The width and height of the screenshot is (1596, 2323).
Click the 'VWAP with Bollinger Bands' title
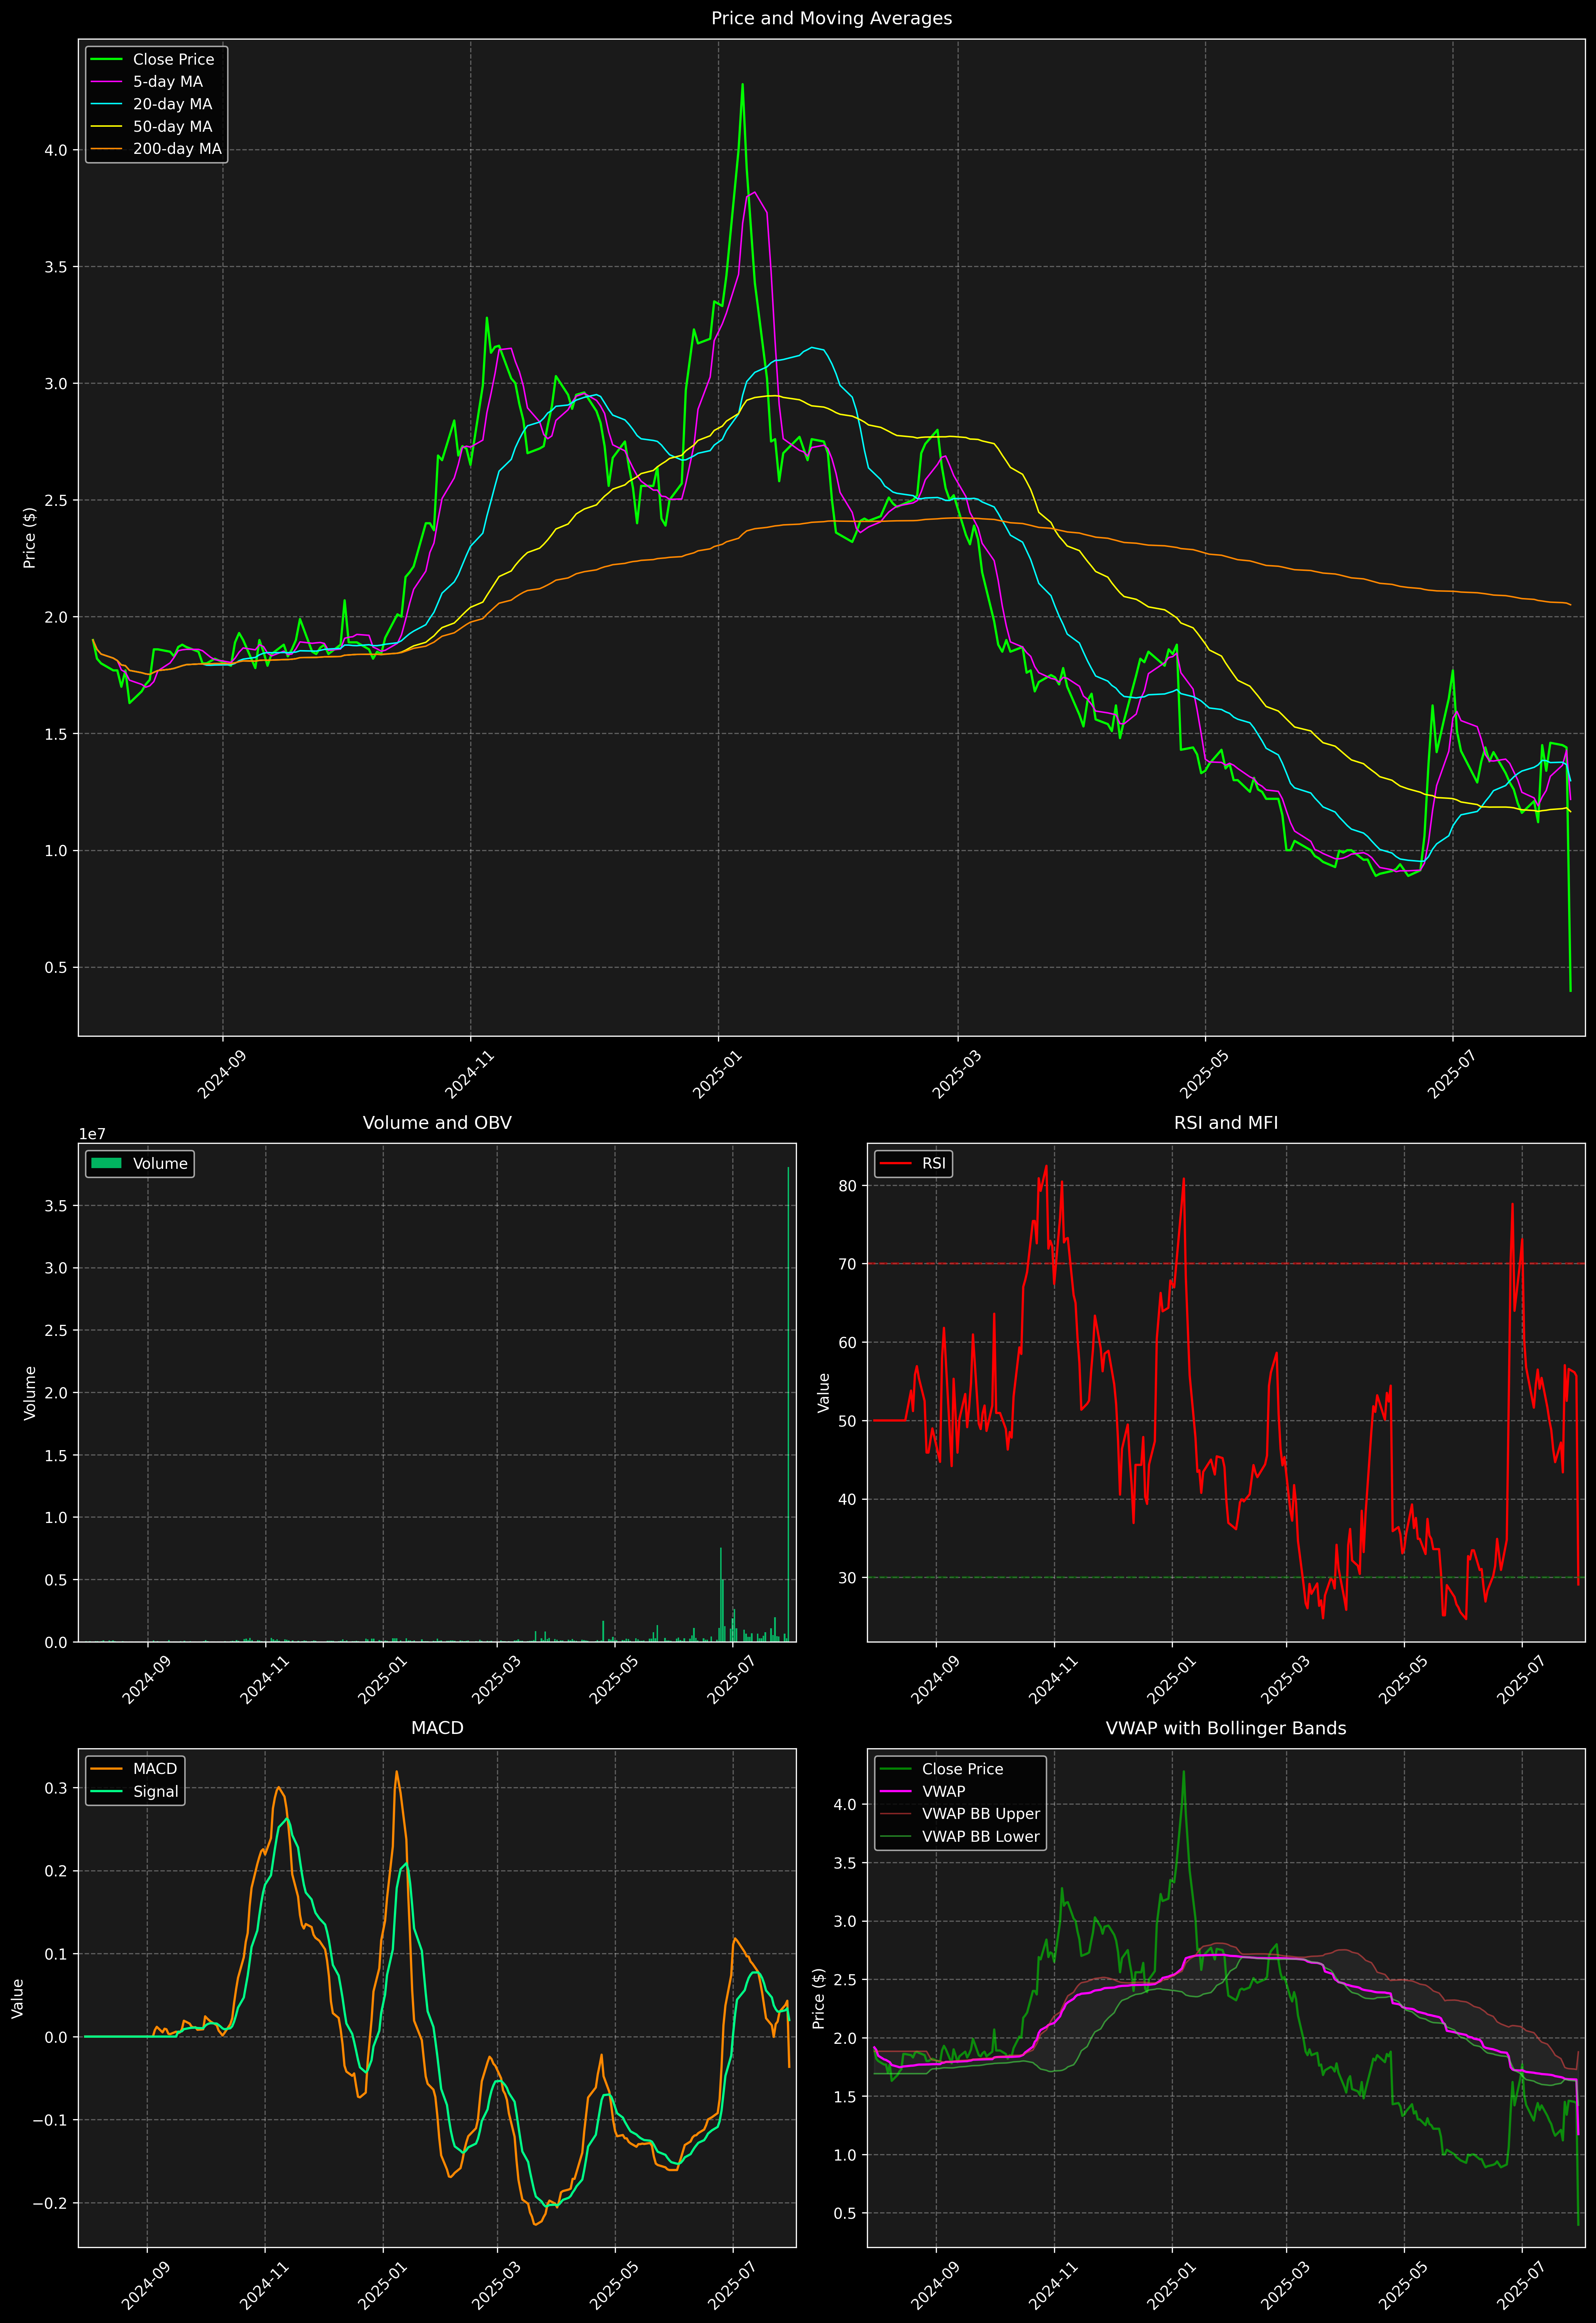point(1226,1728)
